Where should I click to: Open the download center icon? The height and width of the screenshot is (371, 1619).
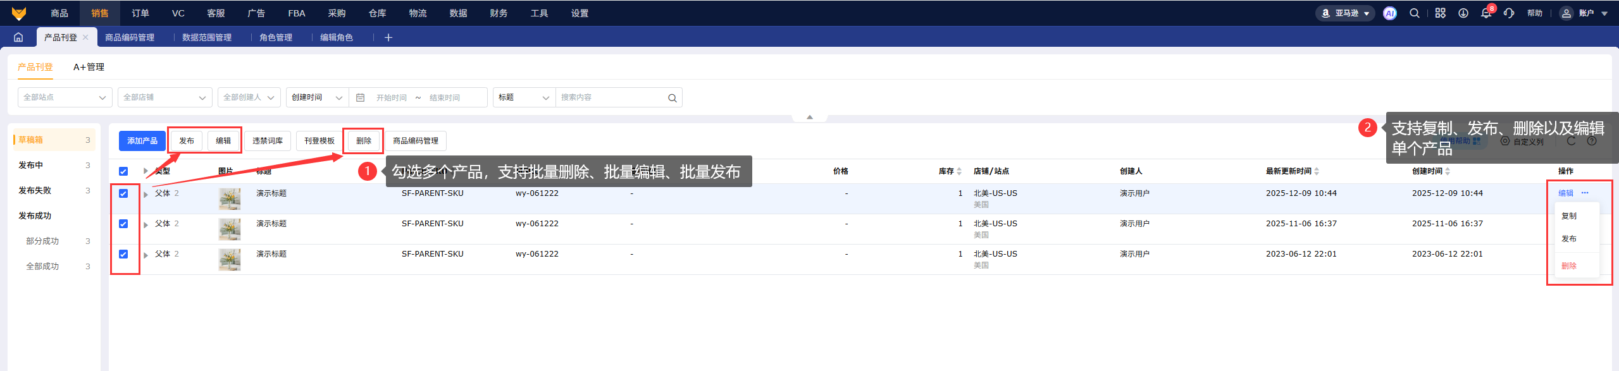(x=1463, y=13)
